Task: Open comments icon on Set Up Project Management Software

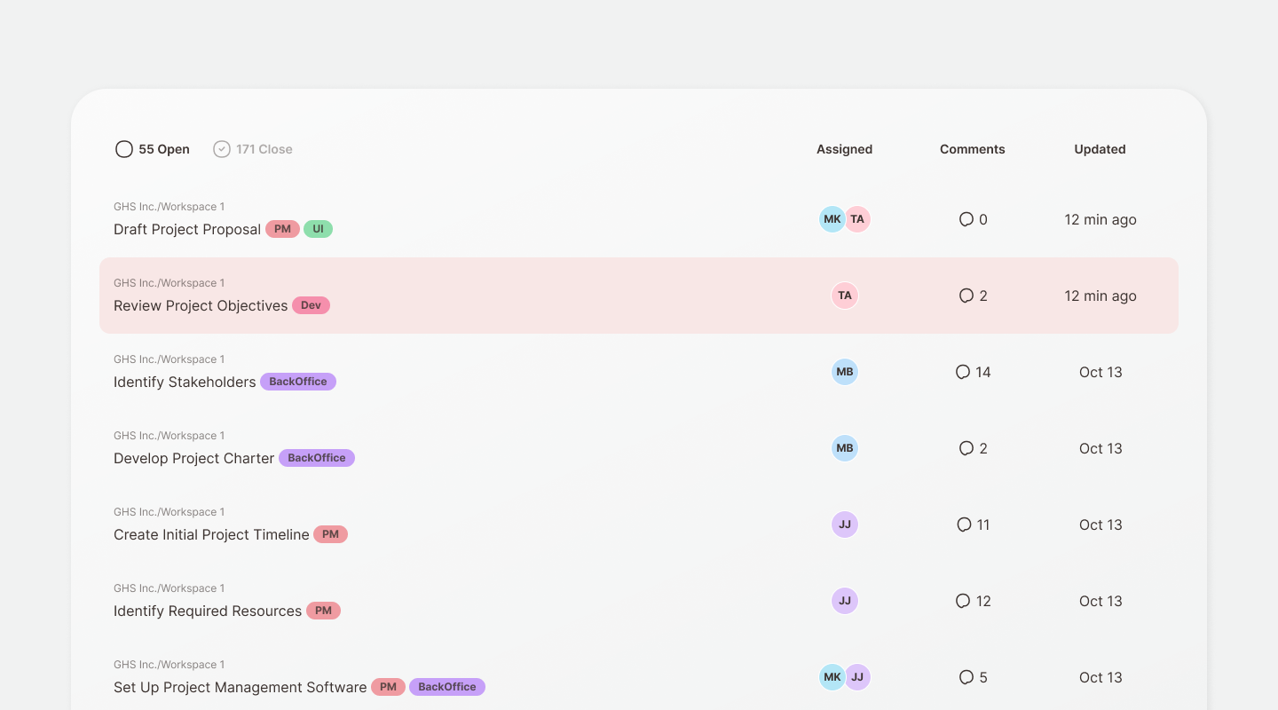Action: 966,677
